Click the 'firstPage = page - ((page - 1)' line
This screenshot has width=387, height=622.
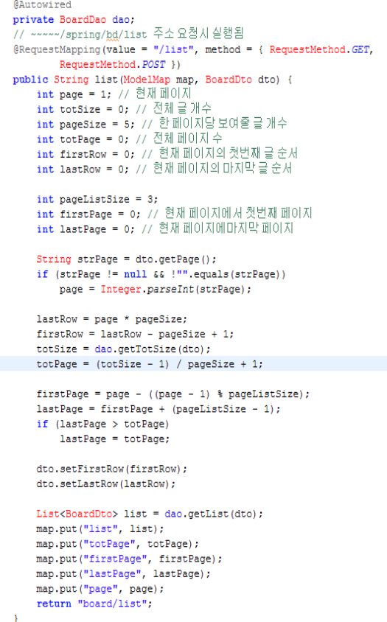tap(173, 394)
